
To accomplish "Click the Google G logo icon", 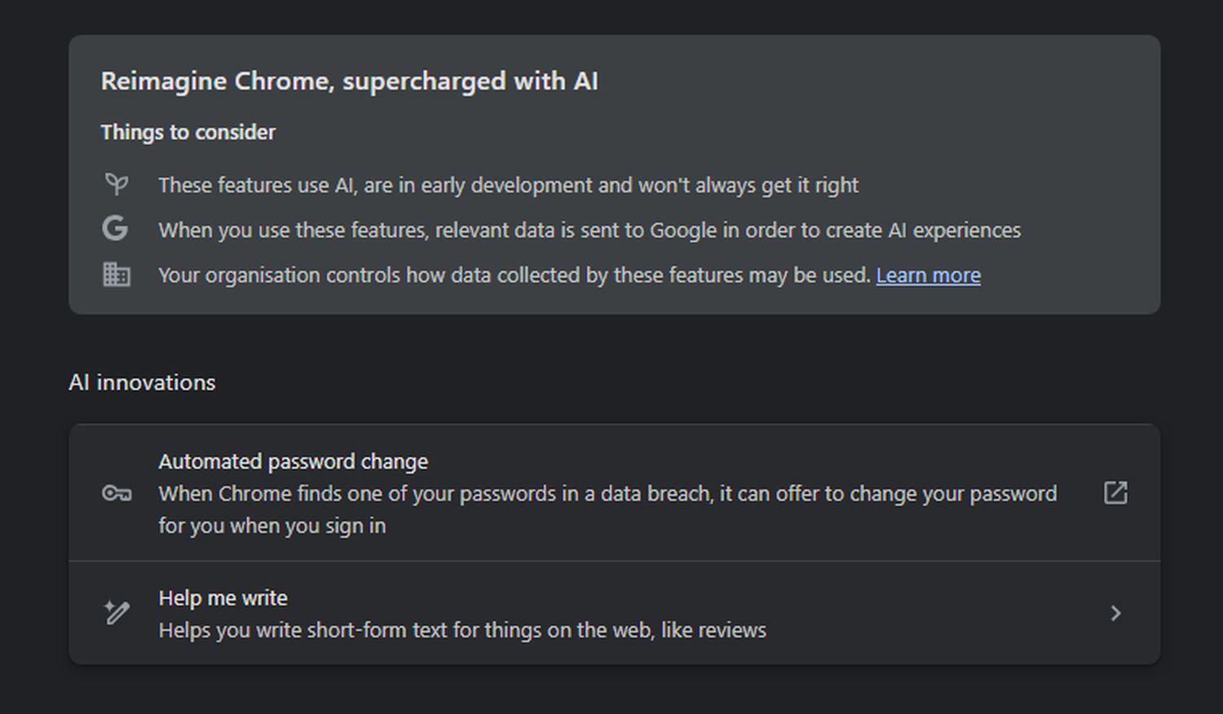I will [116, 228].
